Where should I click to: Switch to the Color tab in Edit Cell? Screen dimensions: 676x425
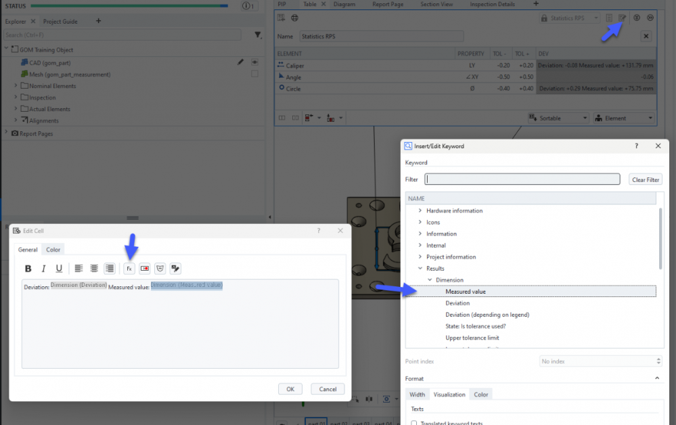[x=53, y=250]
